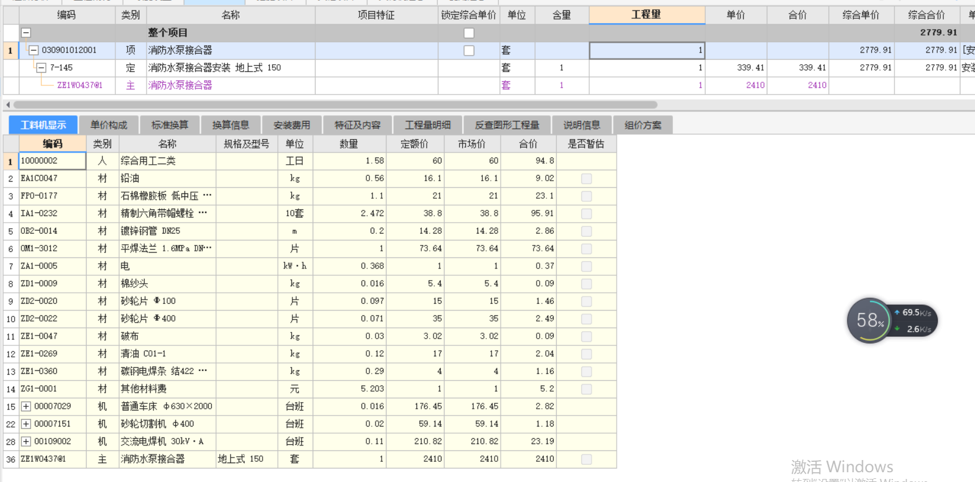Click the 市场价 column header
Screen dimensions: 975x482
(472, 144)
